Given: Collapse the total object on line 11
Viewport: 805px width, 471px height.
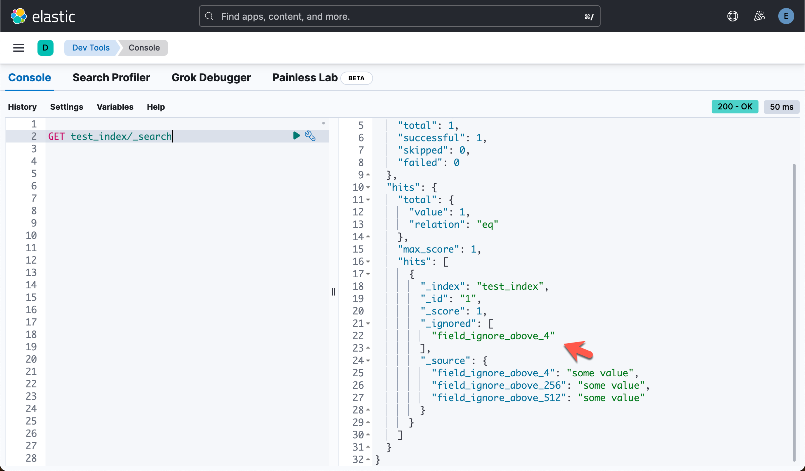Looking at the screenshot, I should point(368,200).
